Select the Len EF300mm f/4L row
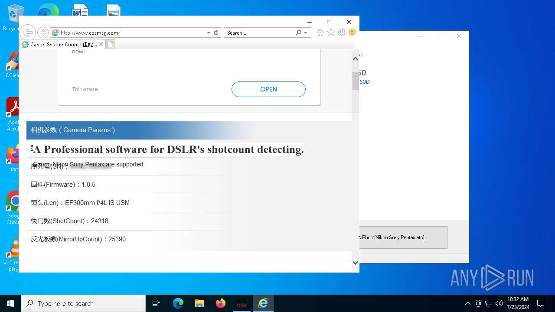This screenshot has height=312, width=555. [189, 203]
